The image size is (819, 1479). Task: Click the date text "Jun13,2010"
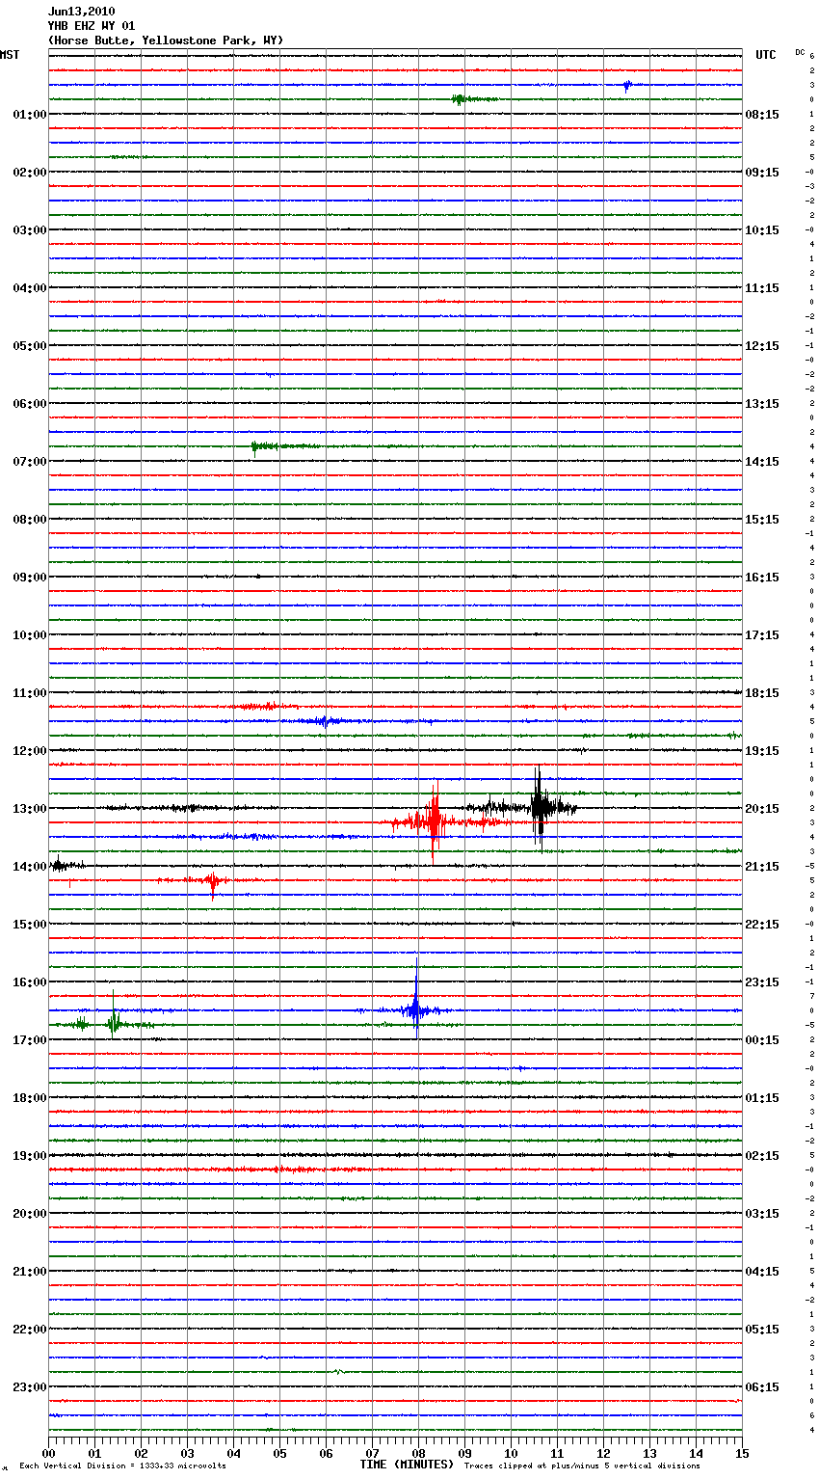[x=81, y=12]
